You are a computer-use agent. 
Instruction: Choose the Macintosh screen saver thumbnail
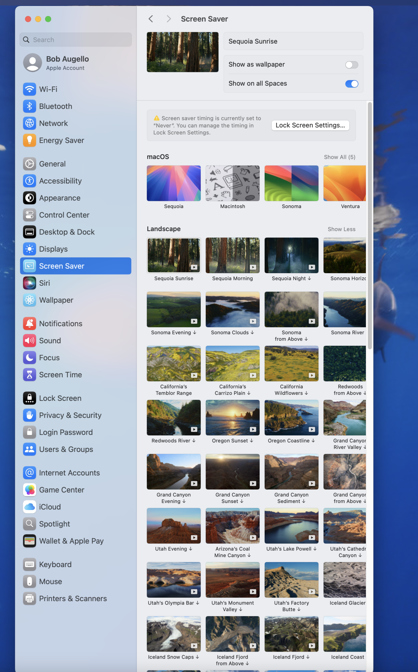point(233,183)
